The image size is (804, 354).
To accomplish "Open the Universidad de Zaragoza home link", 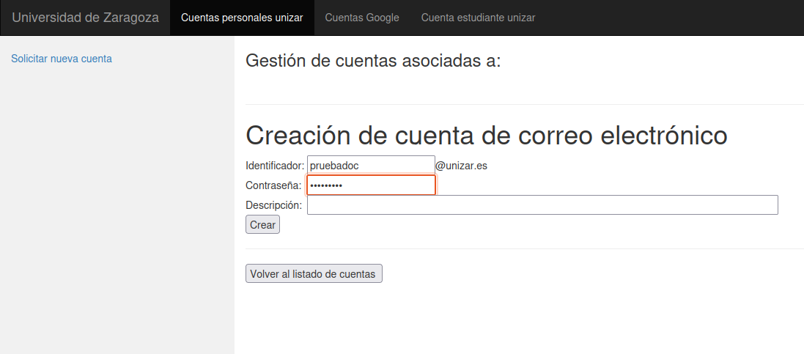I will coord(85,18).
